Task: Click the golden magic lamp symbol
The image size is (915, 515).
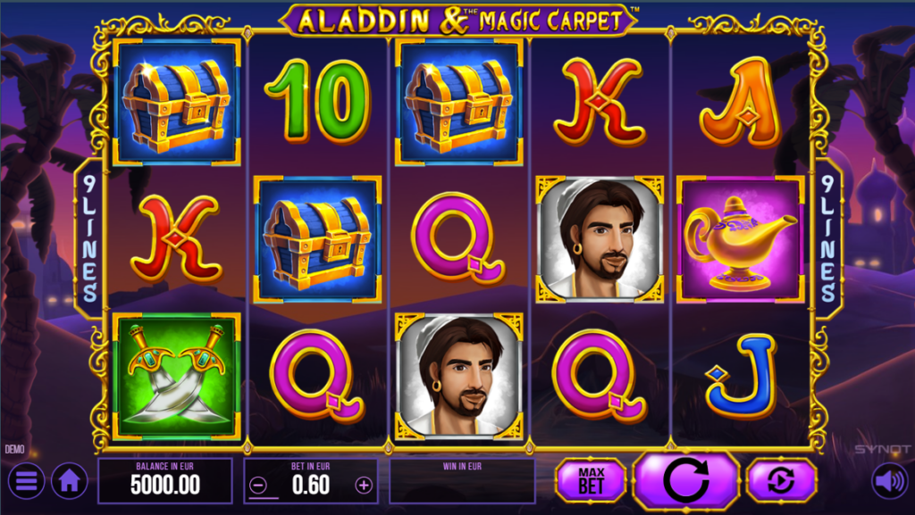Action: [x=741, y=239]
